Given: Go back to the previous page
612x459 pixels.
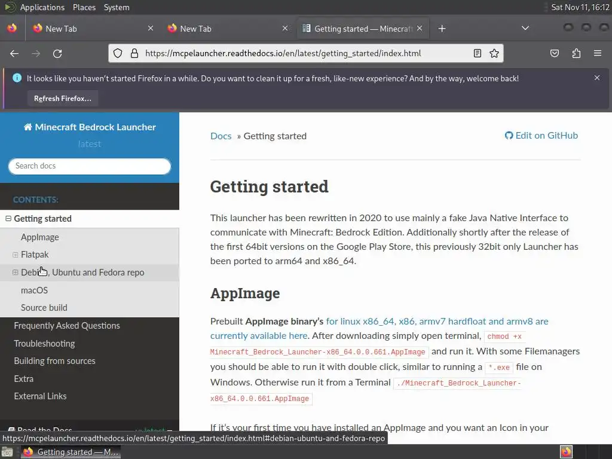Looking at the screenshot, I should coord(14,53).
